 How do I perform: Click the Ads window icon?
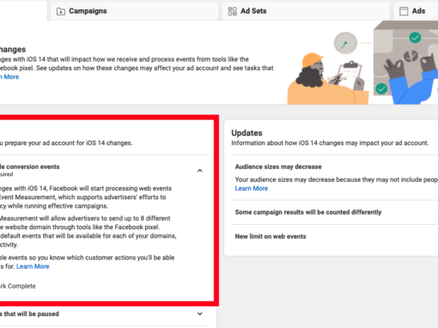point(404,11)
